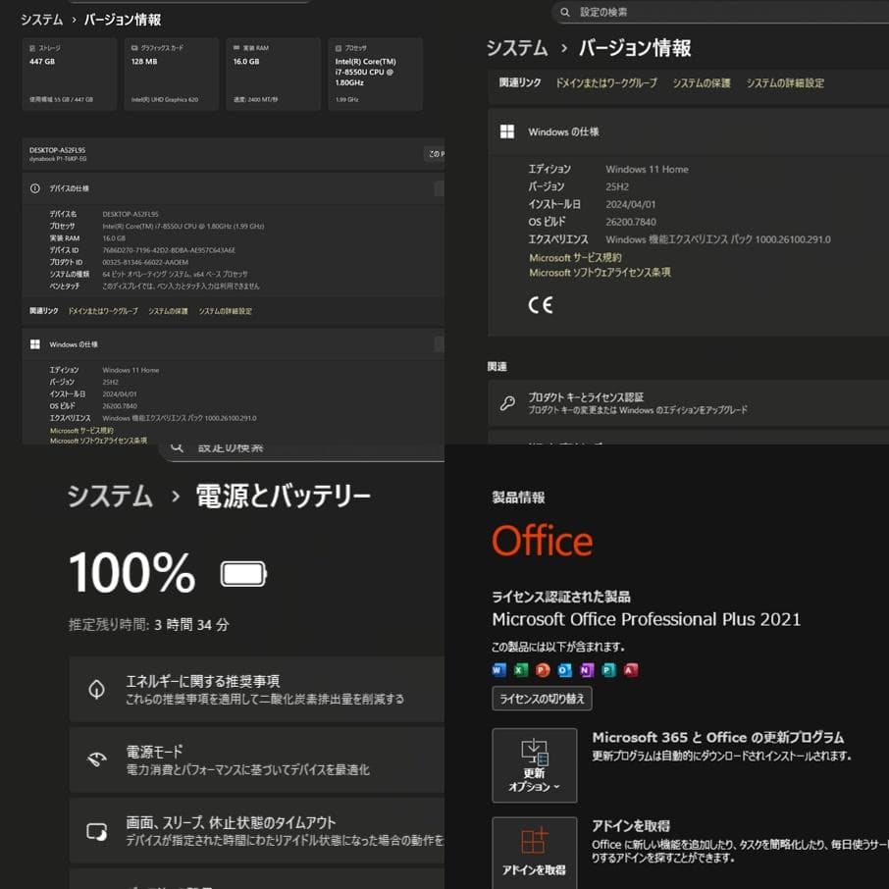The height and width of the screenshot is (889, 889).
Task: Click the OneNote icon in Office product info
Action: (x=587, y=670)
